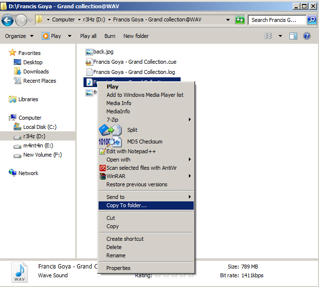Toggle the preview pane icon
The width and height of the screenshot is (319, 287).
pyautogui.click(x=293, y=36)
